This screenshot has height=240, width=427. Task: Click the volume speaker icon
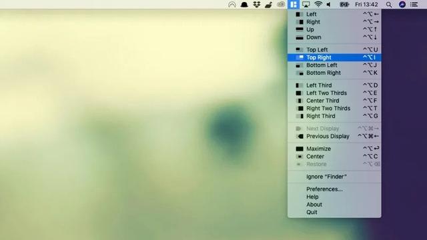pyautogui.click(x=329, y=5)
